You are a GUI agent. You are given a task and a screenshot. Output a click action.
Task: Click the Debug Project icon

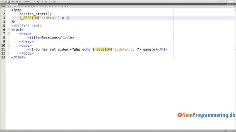[x=53, y=1]
